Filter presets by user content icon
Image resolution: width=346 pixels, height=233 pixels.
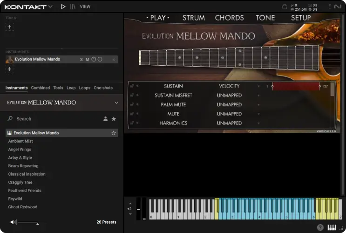[x=106, y=119]
